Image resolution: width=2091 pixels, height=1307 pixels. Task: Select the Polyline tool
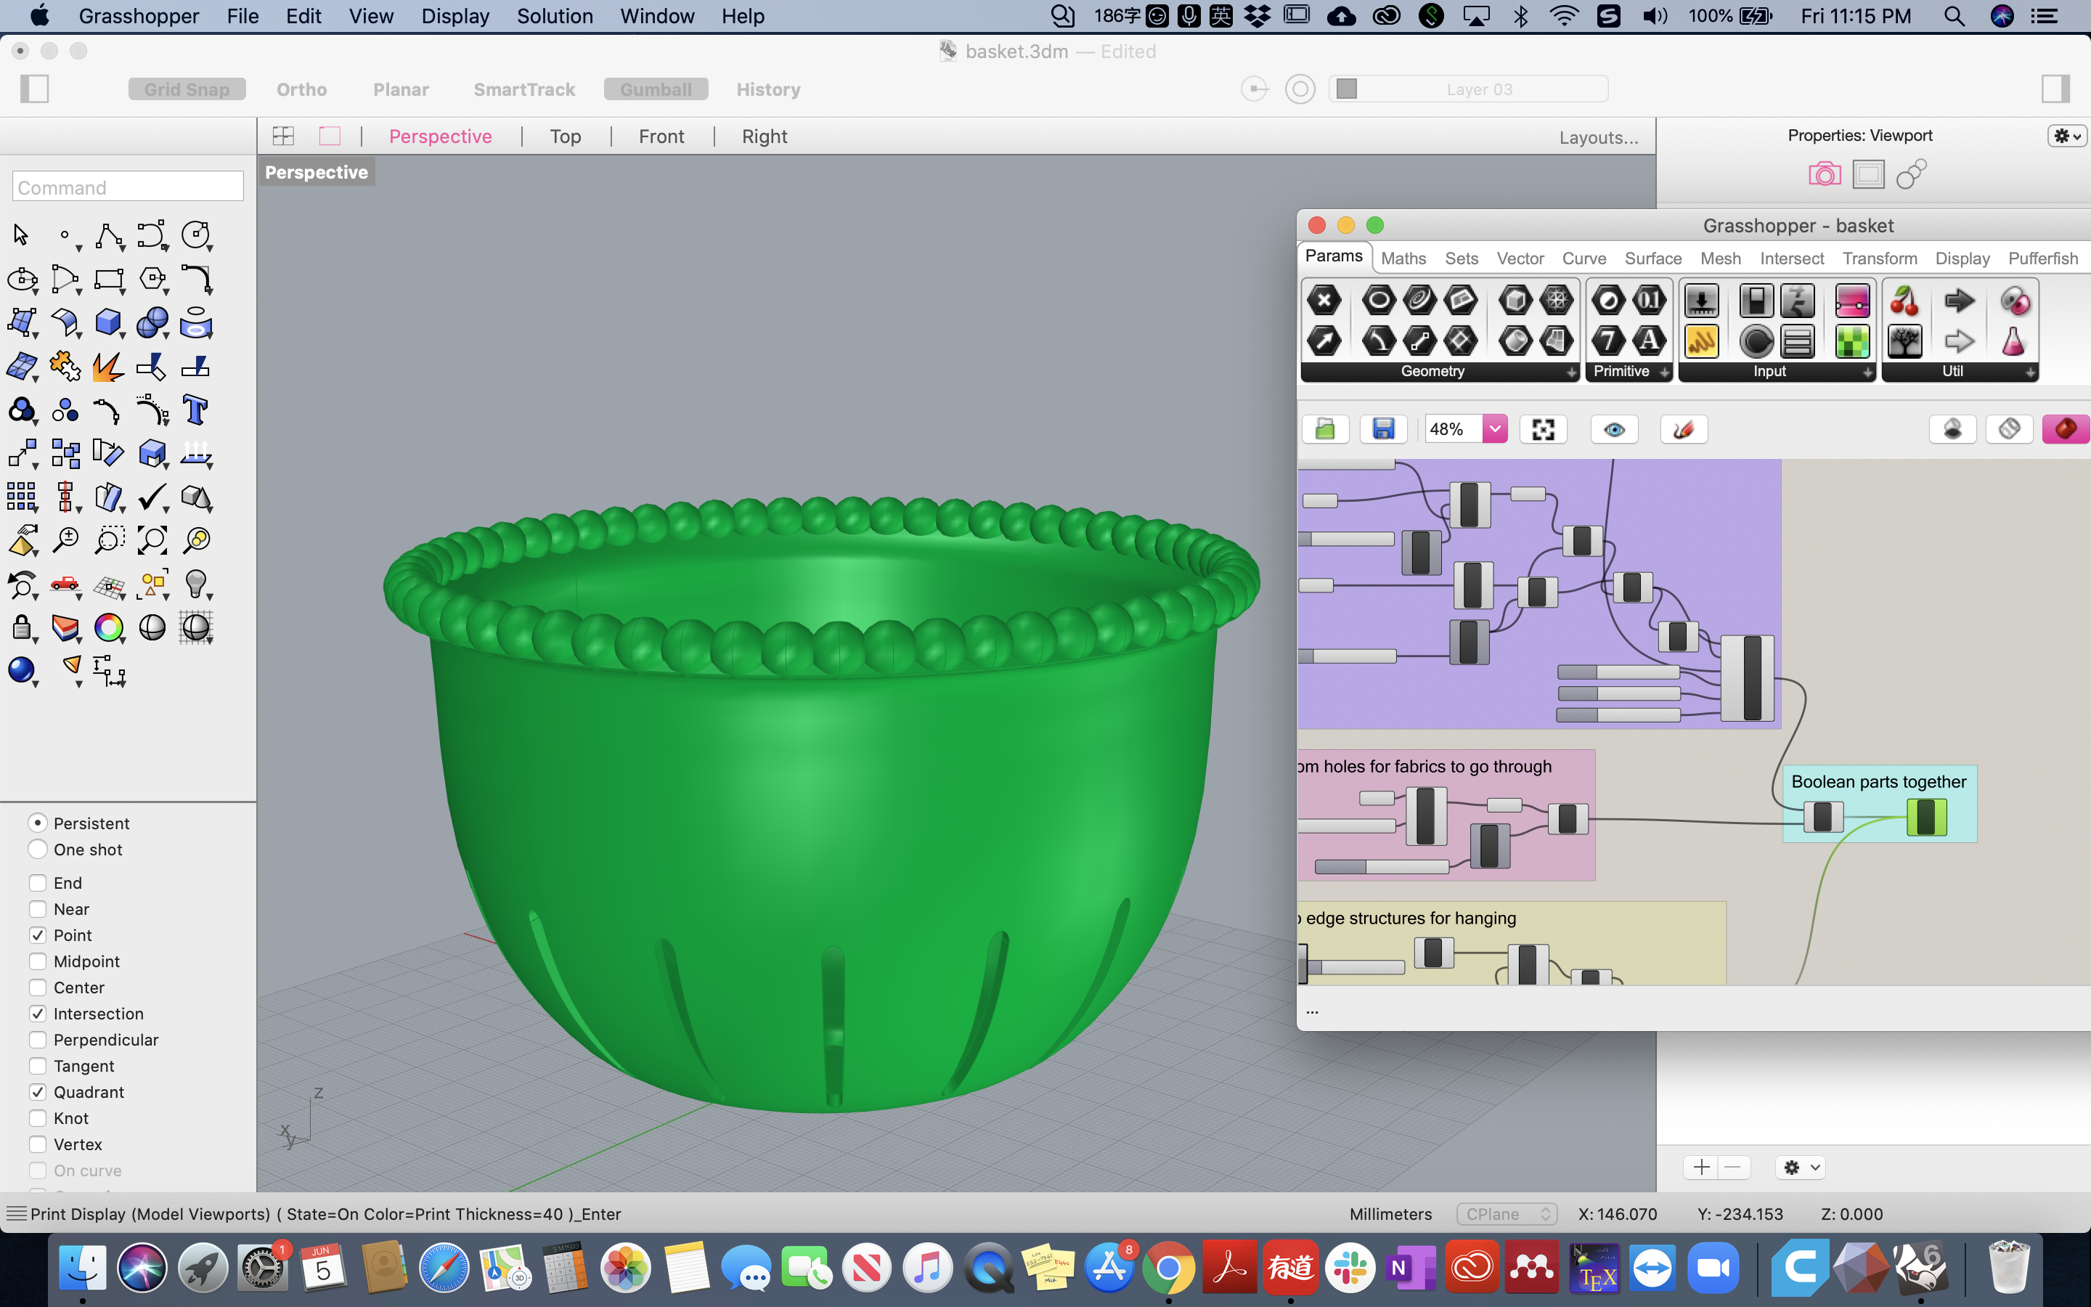pos(108,235)
